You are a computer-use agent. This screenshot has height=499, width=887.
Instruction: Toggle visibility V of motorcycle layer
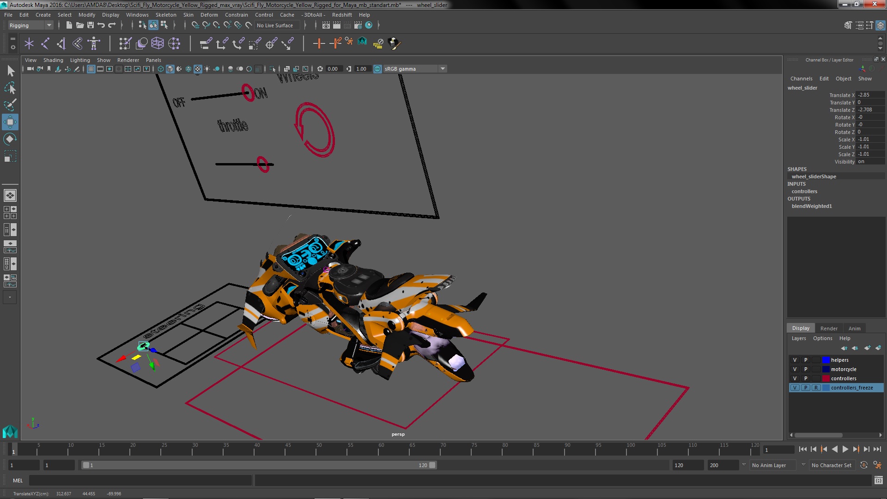tap(795, 370)
